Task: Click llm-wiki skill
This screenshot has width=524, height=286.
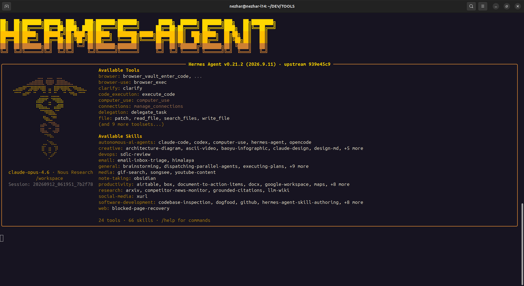Action: pyautogui.click(x=278, y=190)
